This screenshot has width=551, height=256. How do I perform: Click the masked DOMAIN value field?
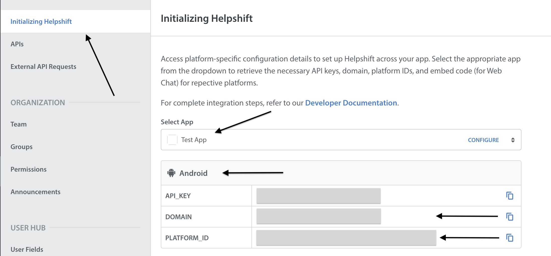[x=318, y=217]
